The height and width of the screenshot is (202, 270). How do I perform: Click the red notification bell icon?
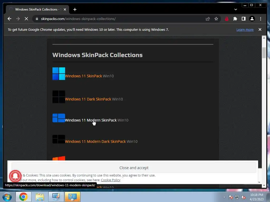pyautogui.click(x=15, y=176)
